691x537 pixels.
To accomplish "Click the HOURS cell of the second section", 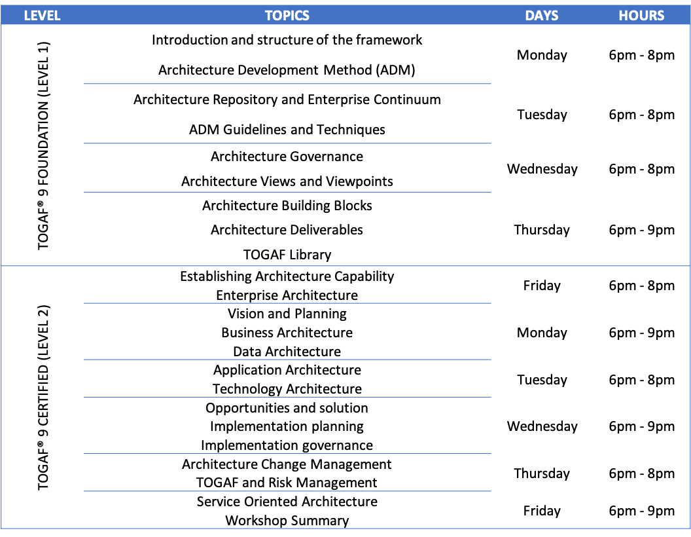I will pos(641,397).
